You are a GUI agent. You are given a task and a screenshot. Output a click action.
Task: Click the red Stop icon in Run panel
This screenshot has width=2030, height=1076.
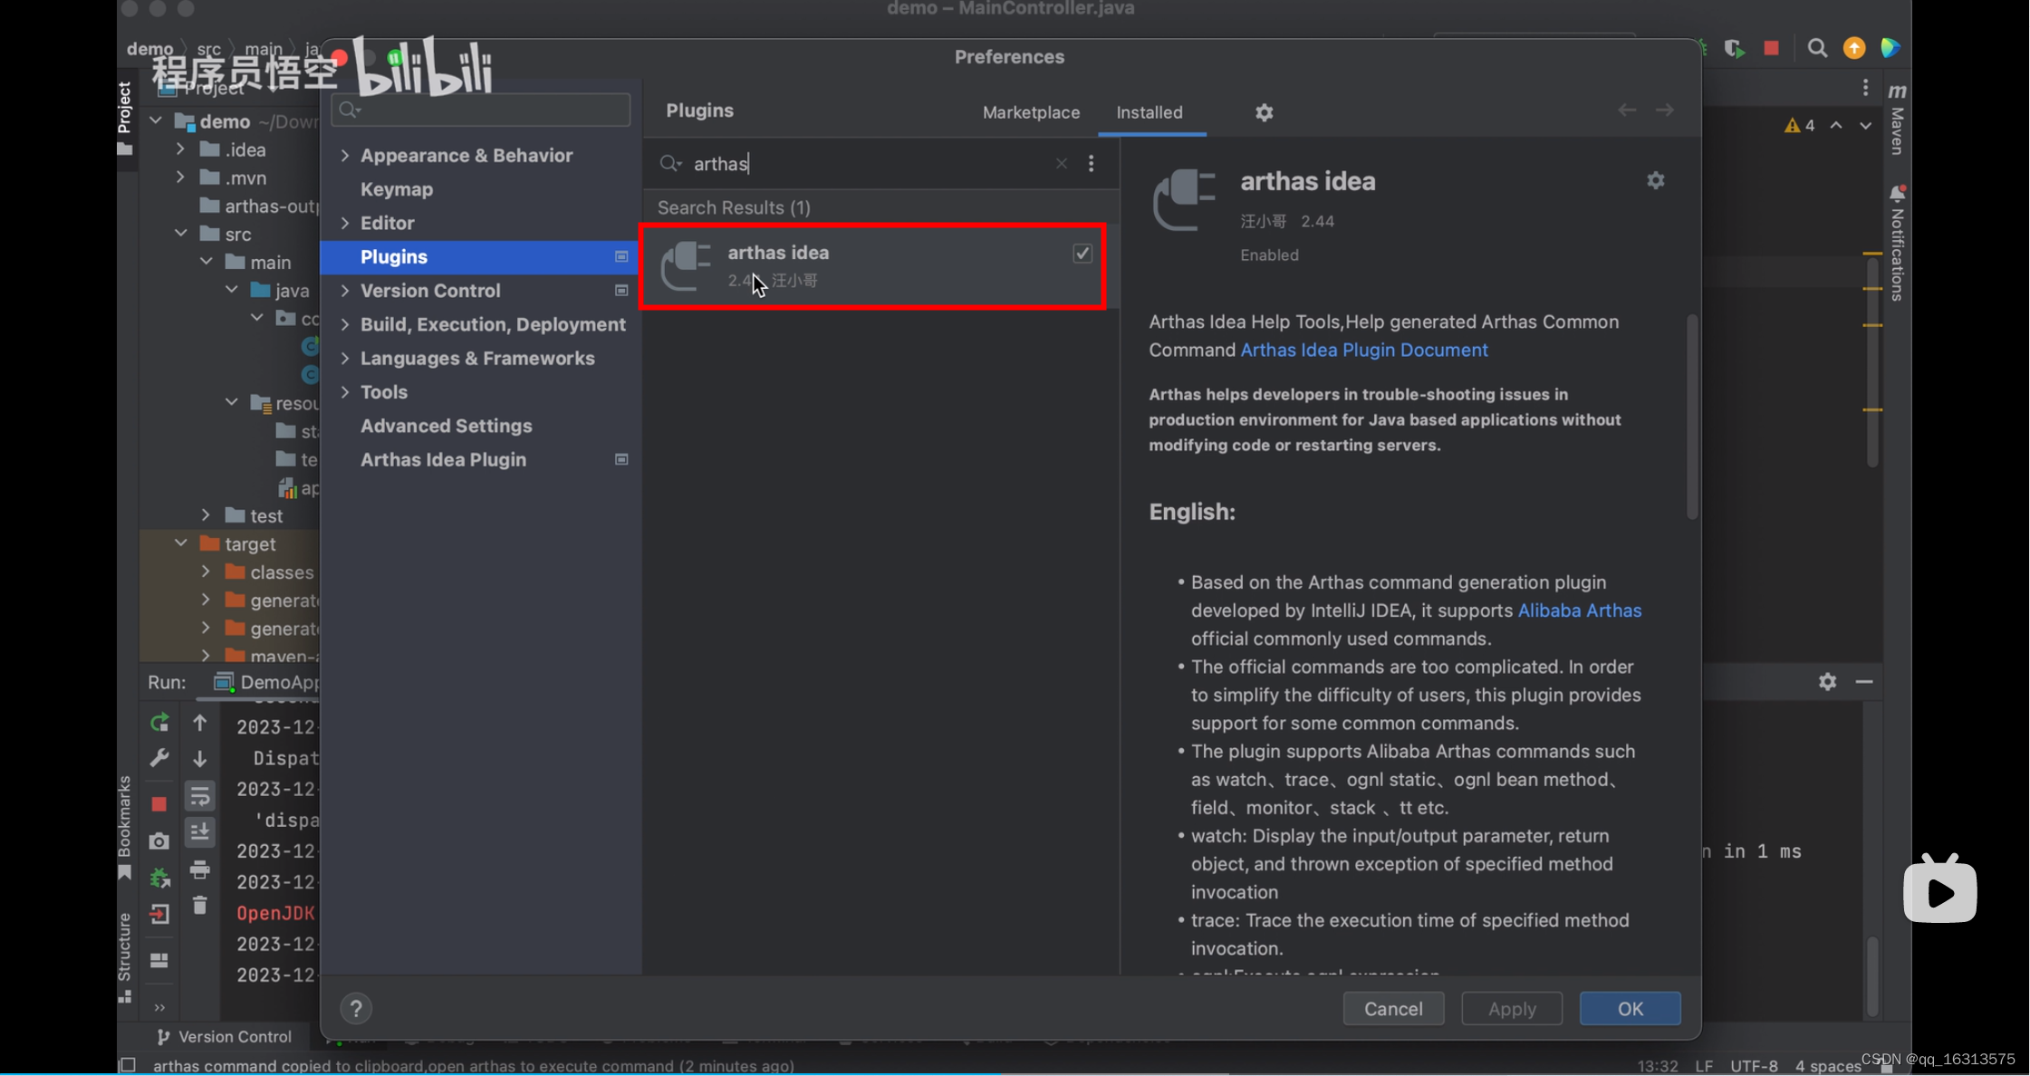coord(159,804)
